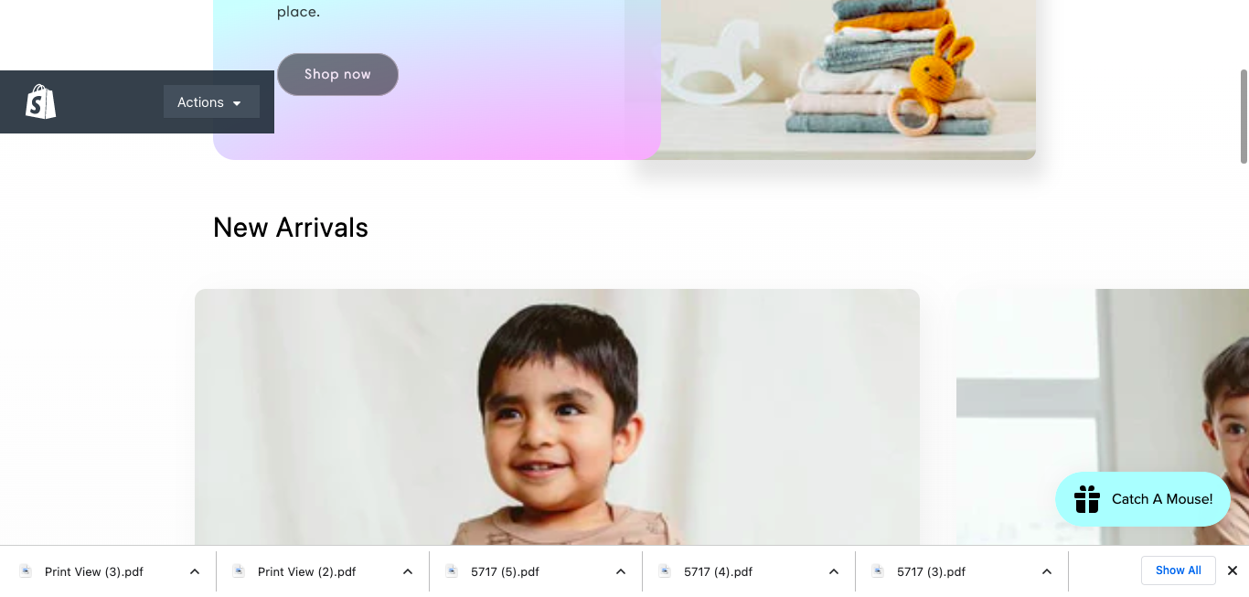The width and height of the screenshot is (1249, 597).
Task: Show All downloads
Action: (1178, 570)
